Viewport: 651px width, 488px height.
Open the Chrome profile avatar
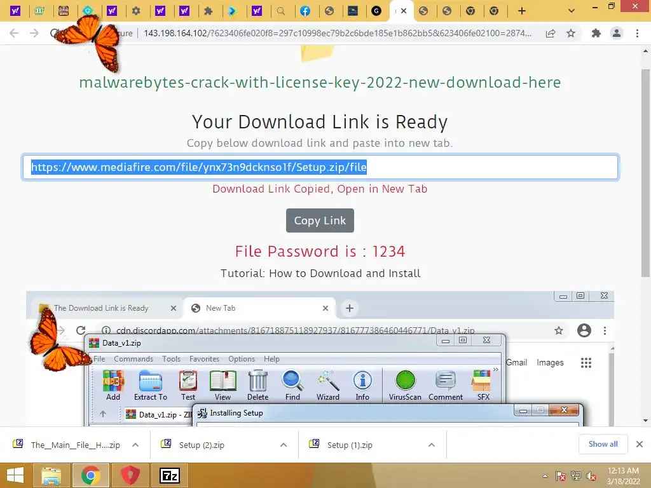click(617, 33)
